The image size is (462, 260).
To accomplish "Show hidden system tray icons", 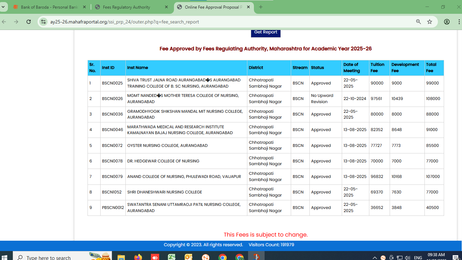I will coord(375,258).
